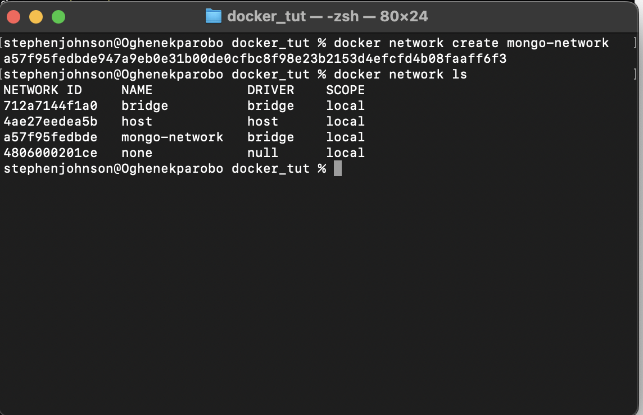Click network ID 712a7144f1a0

tap(51, 106)
